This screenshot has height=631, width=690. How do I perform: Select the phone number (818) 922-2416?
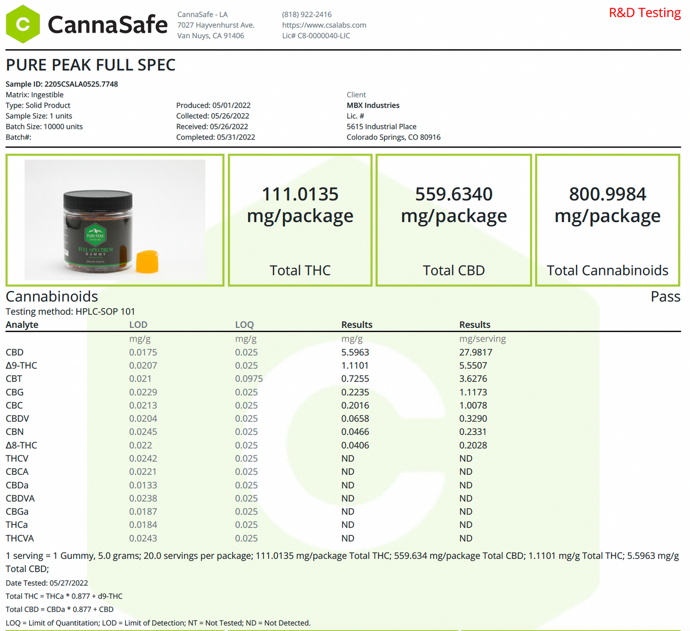tap(307, 15)
